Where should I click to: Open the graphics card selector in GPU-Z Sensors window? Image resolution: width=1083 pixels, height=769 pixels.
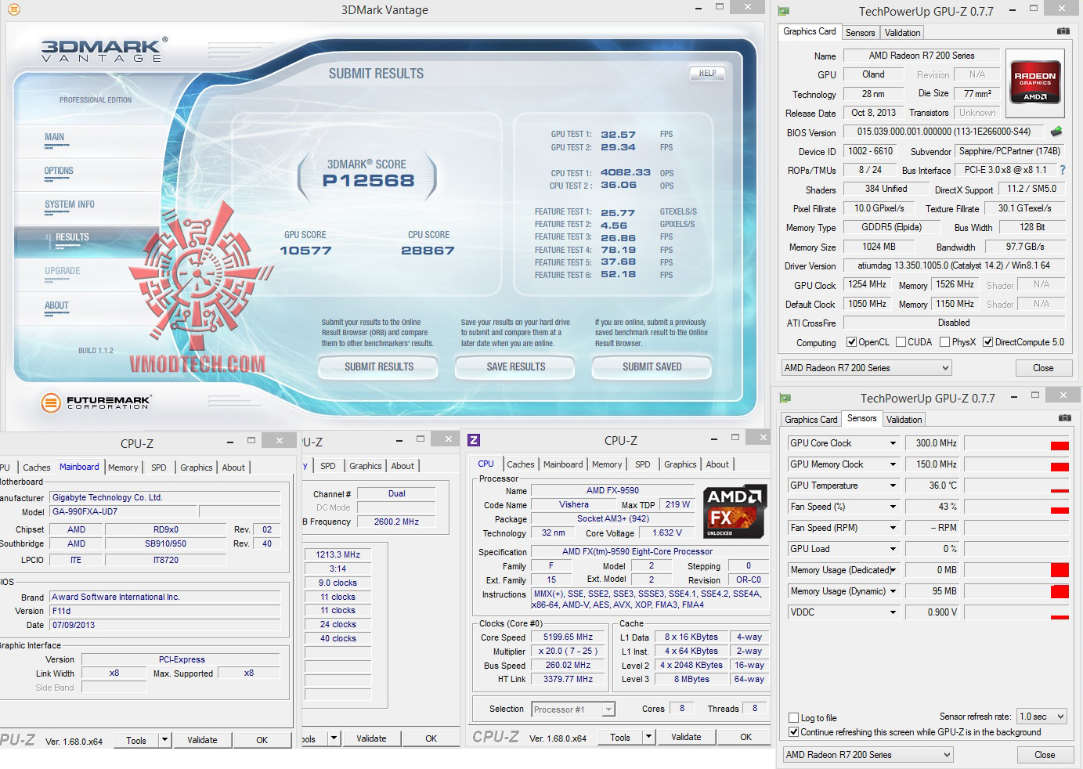[868, 755]
